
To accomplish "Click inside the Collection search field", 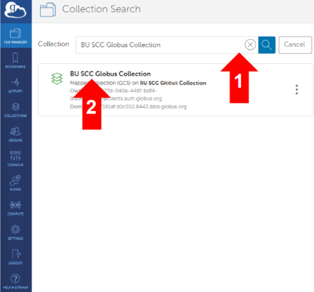I will point(160,45).
